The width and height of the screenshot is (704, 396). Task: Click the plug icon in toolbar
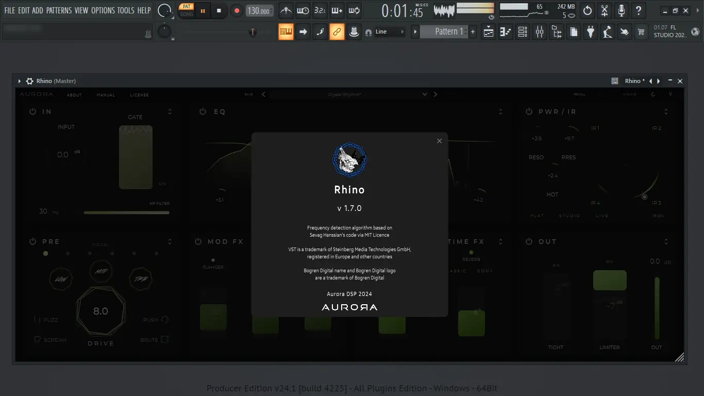[591, 32]
